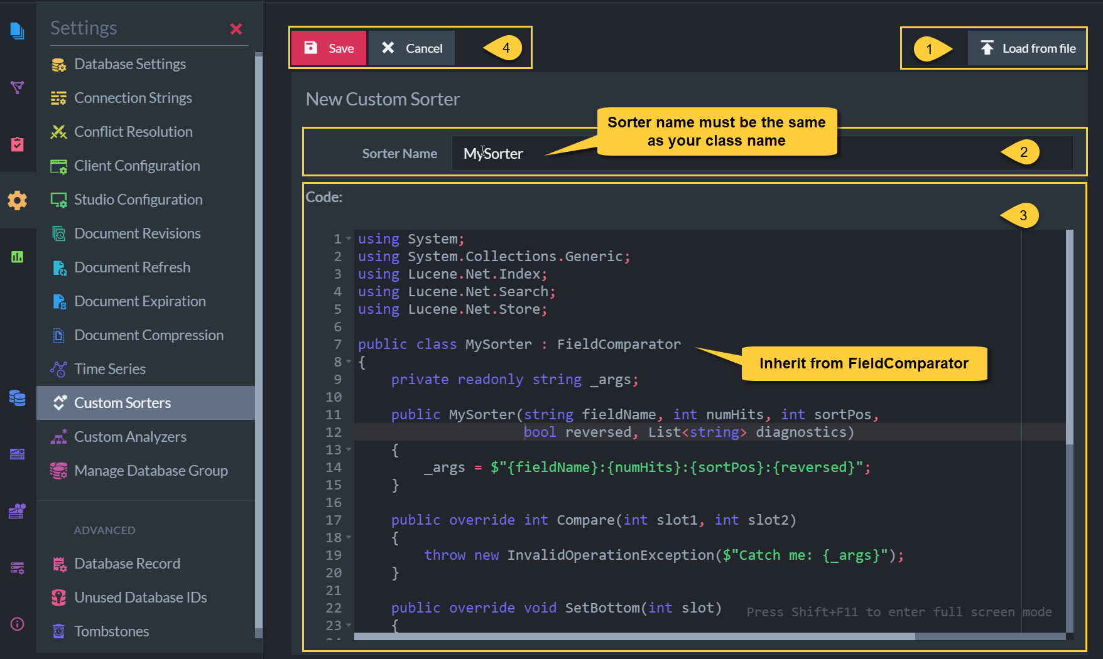Open the Indexes icon in left sidebar
The width and height of the screenshot is (1103, 659).
tap(17, 87)
